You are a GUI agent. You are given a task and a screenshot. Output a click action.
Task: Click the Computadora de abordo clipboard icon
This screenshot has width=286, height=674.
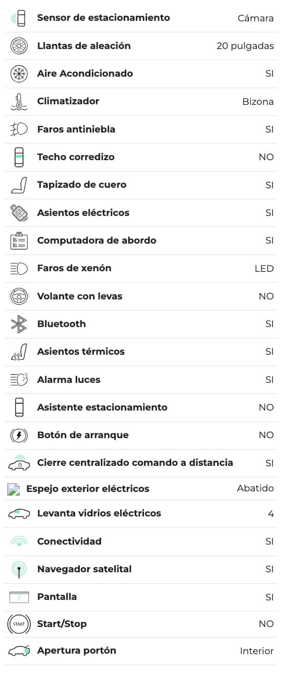(19, 240)
